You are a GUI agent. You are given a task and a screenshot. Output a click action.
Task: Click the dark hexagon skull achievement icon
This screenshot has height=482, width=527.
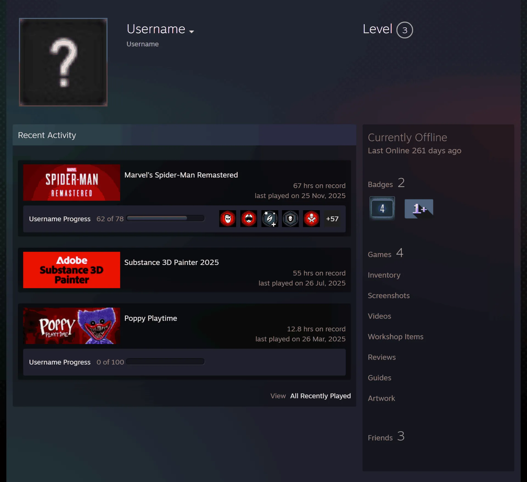point(290,219)
